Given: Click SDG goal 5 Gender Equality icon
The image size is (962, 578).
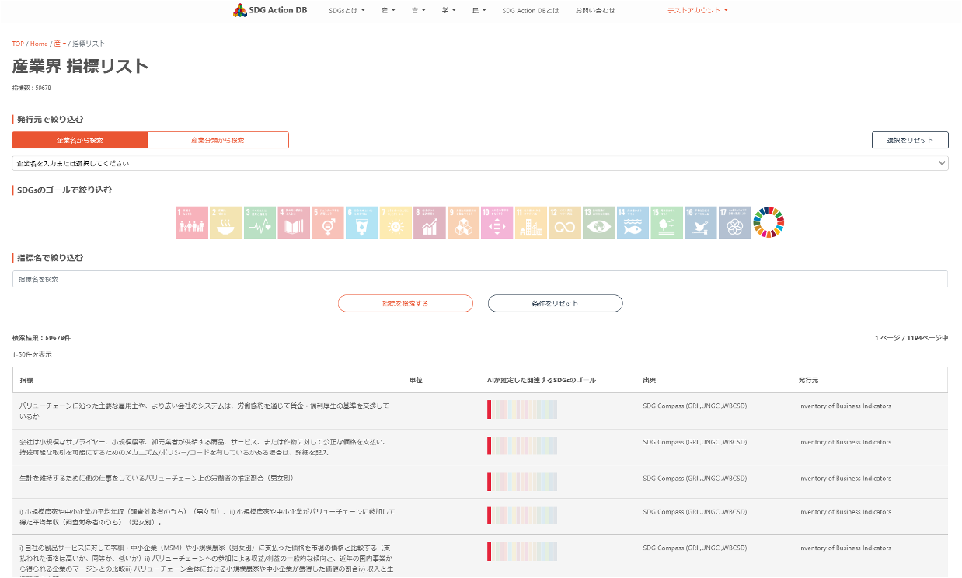Looking at the screenshot, I should [328, 222].
